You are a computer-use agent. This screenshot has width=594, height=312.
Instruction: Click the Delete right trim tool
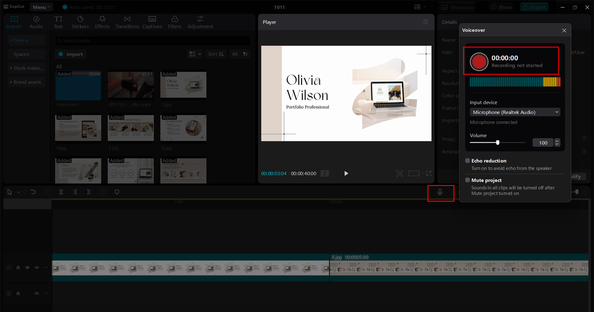[89, 192]
